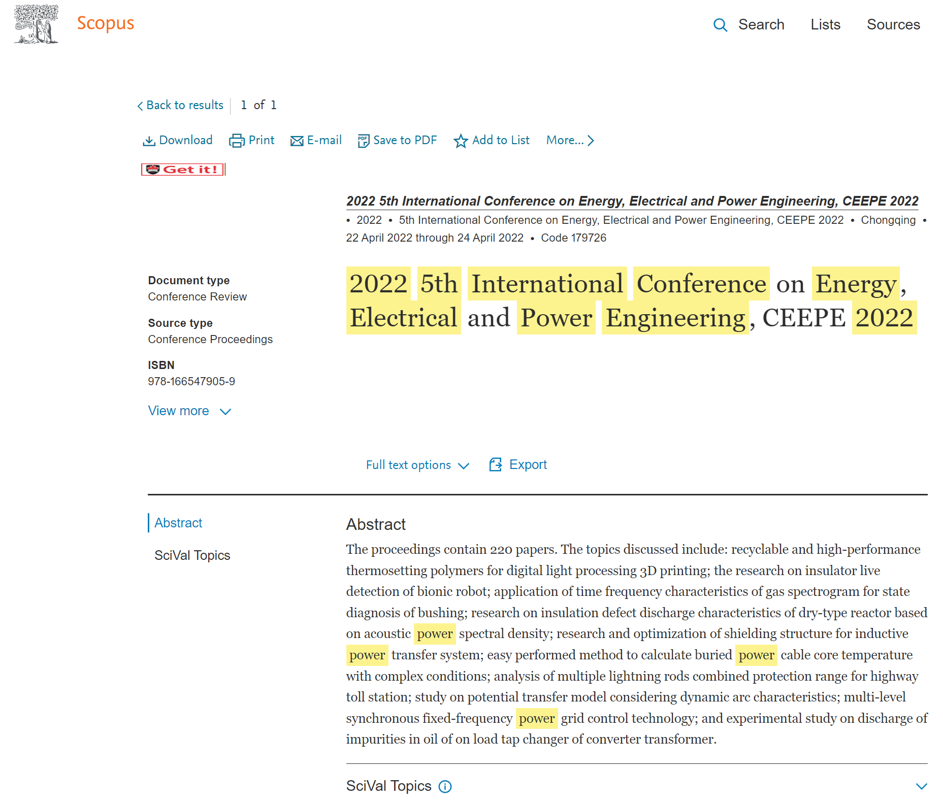
Task: Click the Get it! button
Action: click(x=183, y=170)
